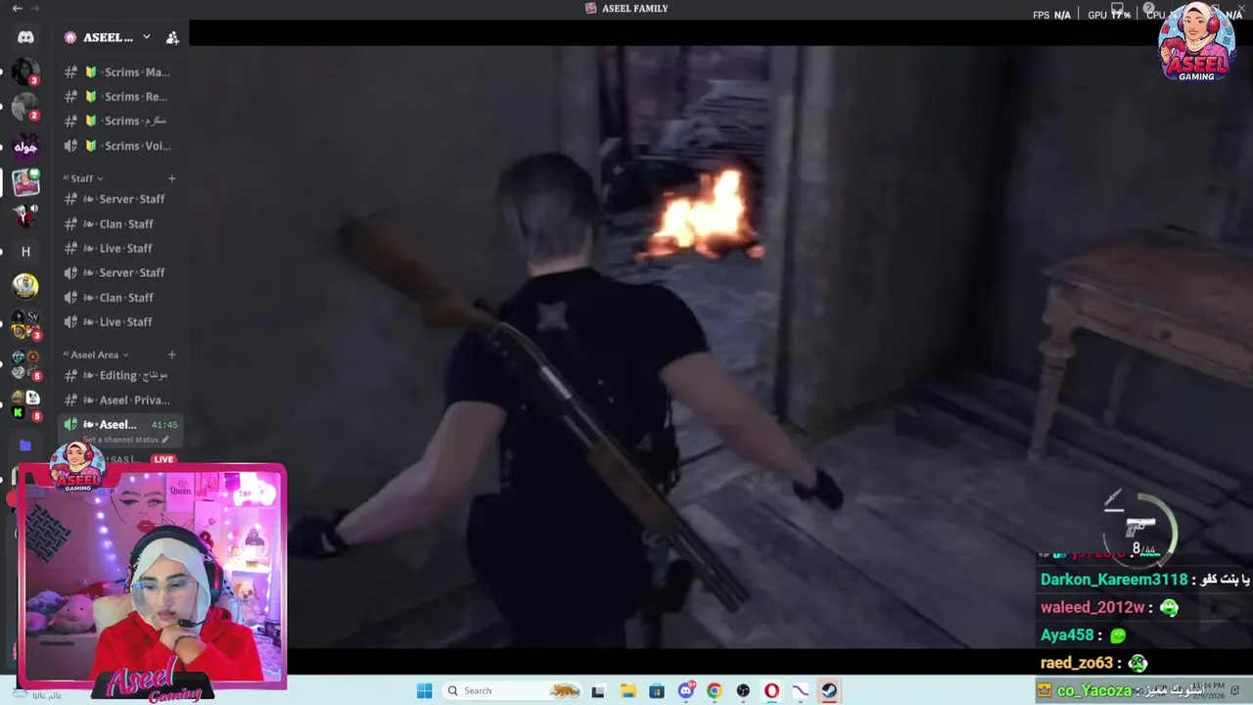Open the Scrims Ma... text channel

coord(117,71)
